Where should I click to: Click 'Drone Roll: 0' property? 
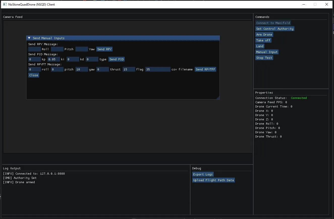point(267,124)
